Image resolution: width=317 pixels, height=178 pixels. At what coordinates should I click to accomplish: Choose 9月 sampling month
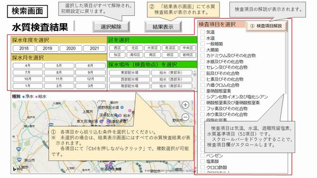tap(90, 72)
